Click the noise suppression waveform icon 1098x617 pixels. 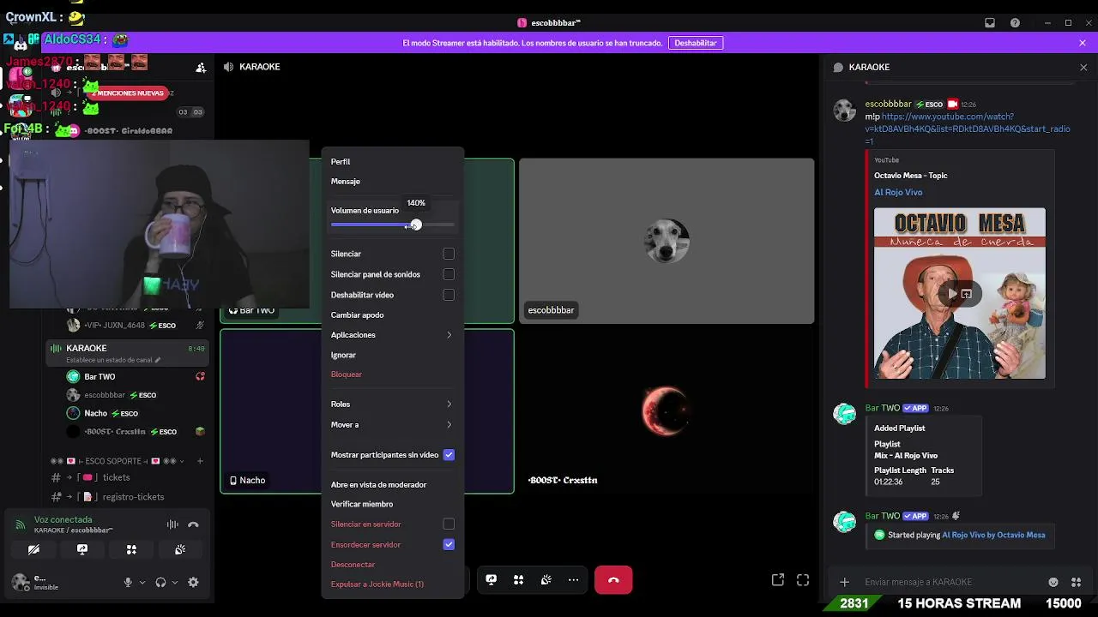click(172, 524)
